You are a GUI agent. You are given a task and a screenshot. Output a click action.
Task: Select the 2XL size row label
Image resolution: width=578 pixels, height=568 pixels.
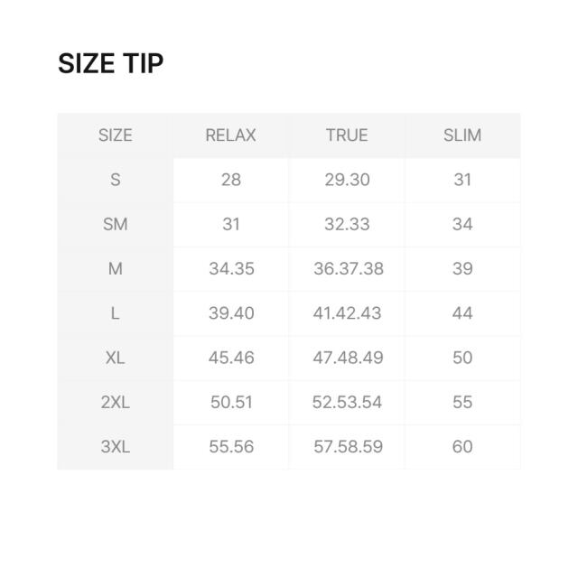[115, 402]
